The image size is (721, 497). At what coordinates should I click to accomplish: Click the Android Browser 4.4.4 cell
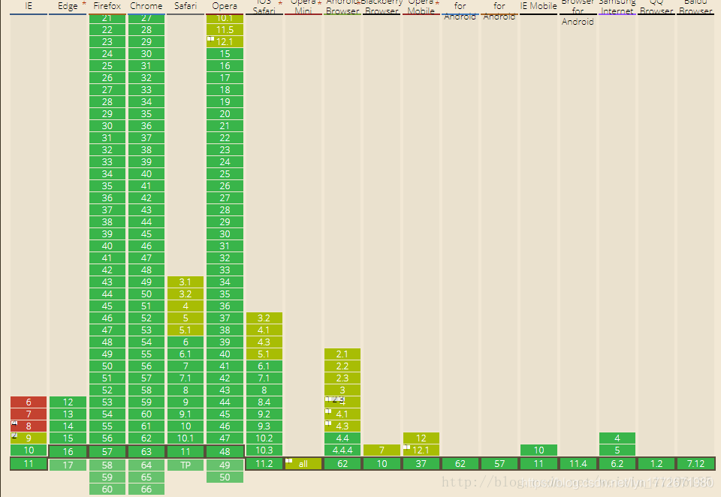342,450
